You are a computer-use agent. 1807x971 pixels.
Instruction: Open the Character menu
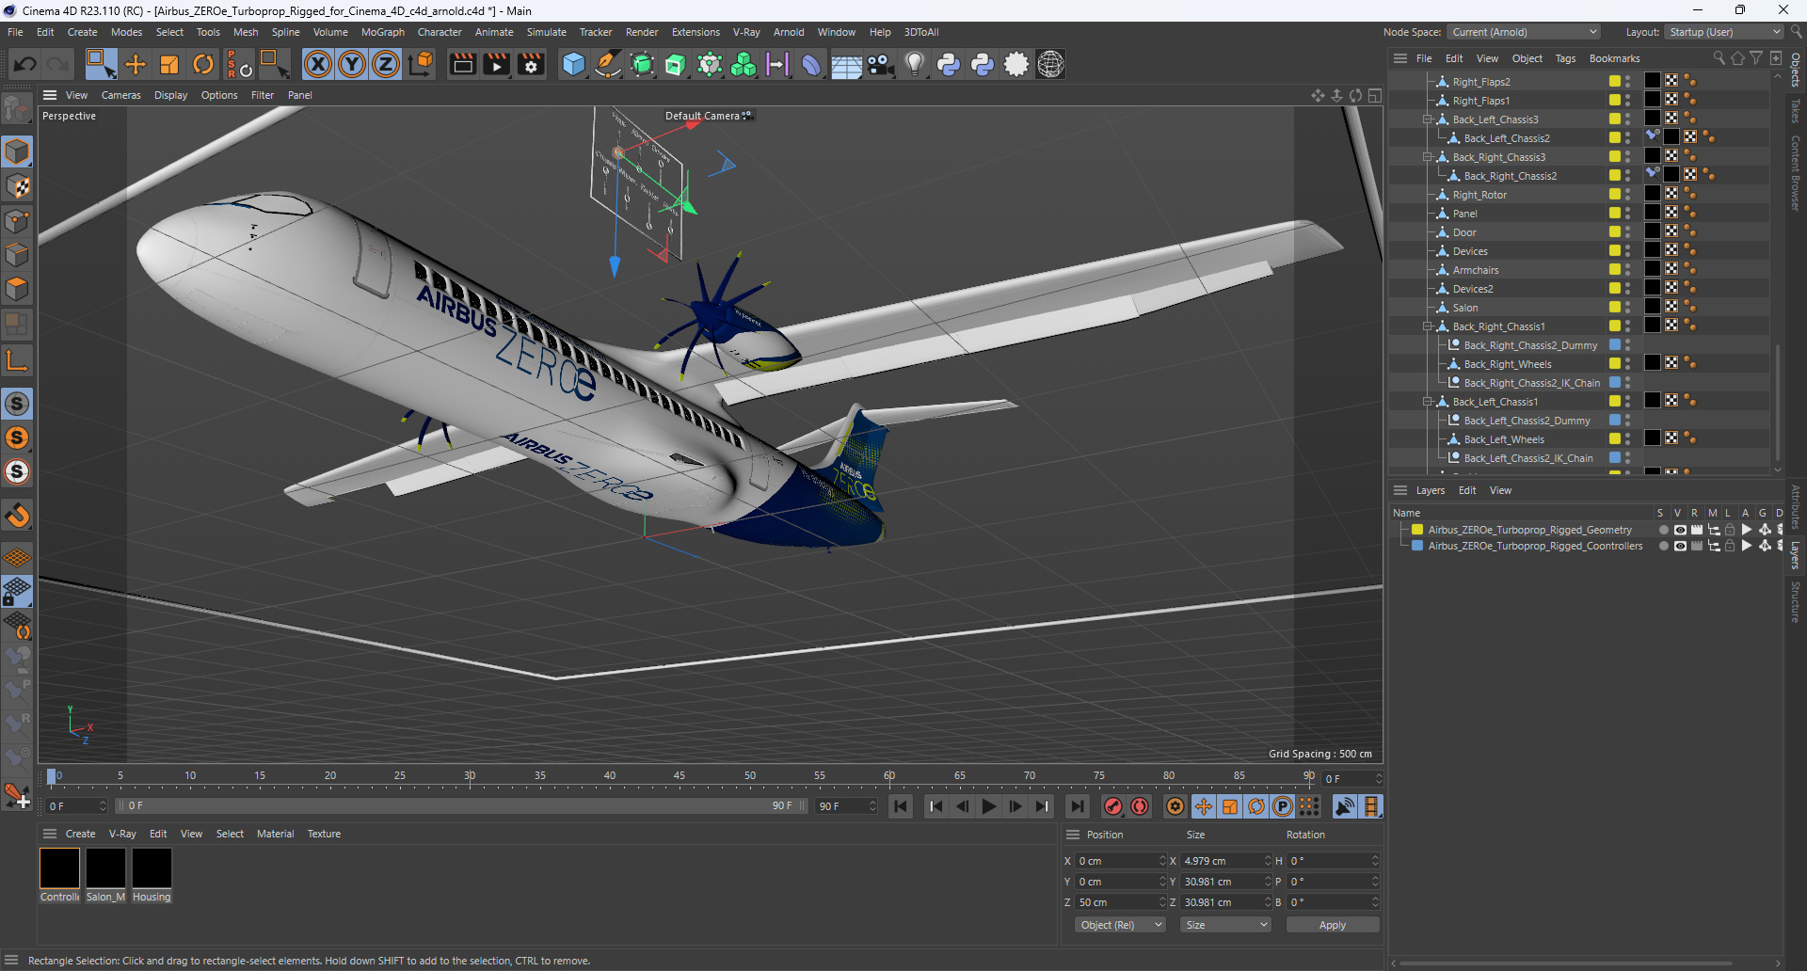(440, 32)
